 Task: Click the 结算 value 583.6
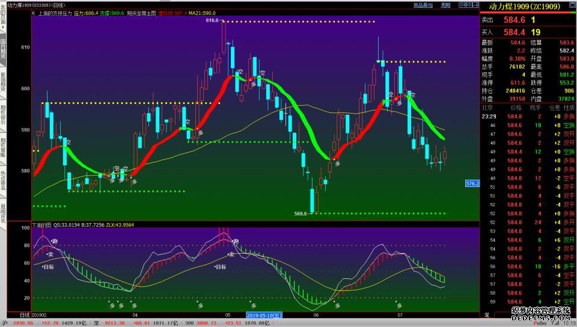(x=567, y=43)
